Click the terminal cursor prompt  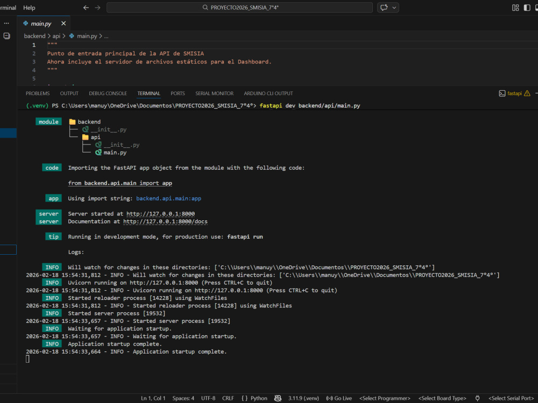(27, 359)
